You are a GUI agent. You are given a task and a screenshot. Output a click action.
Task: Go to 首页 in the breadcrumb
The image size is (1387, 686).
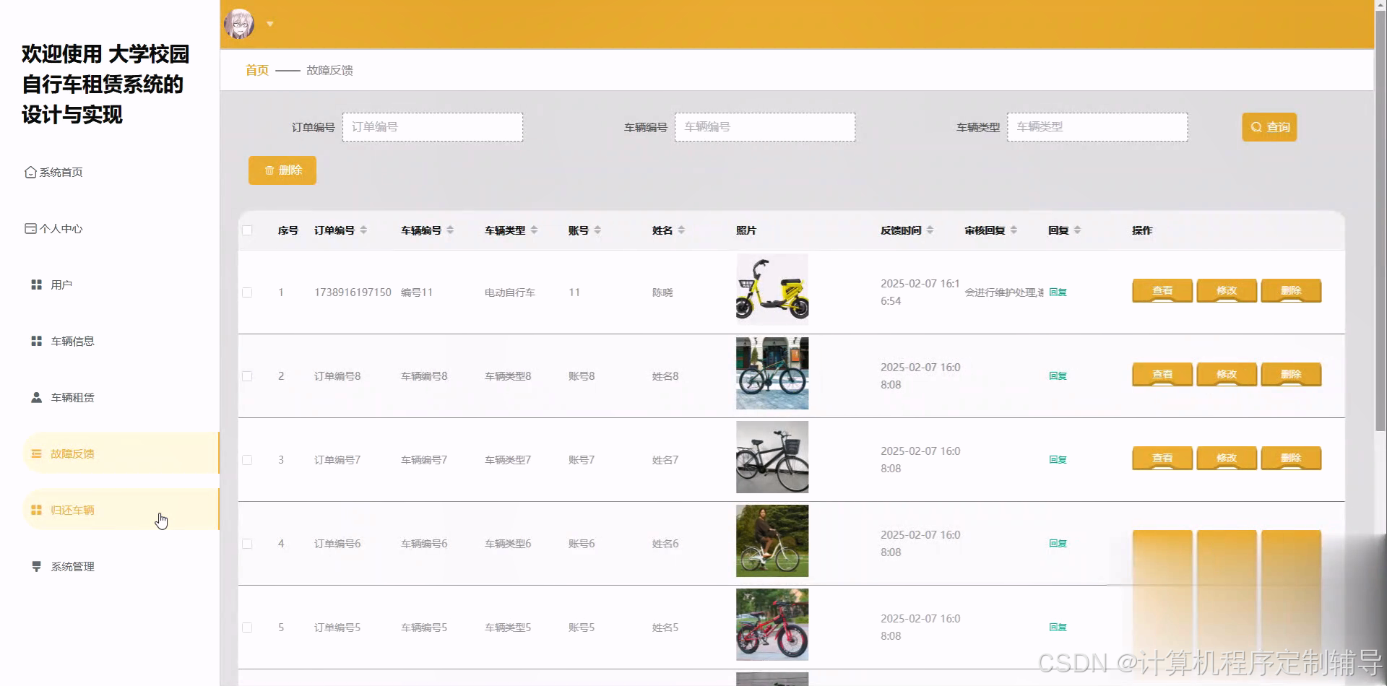coord(256,70)
